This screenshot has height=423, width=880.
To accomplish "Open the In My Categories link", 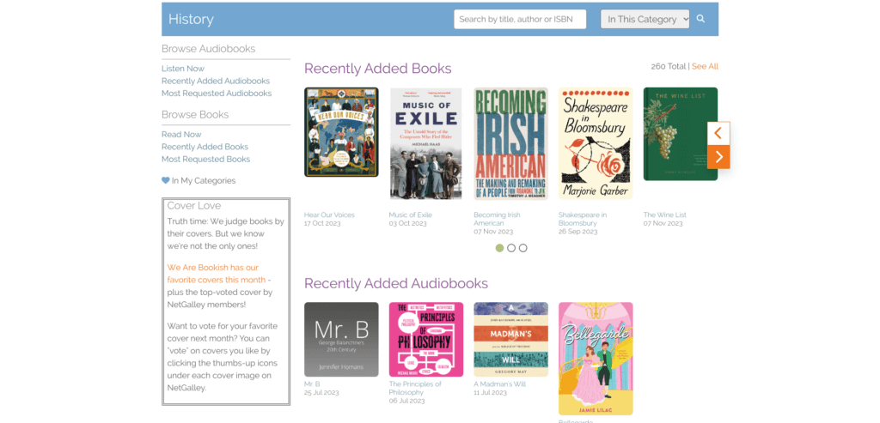I will (204, 180).
